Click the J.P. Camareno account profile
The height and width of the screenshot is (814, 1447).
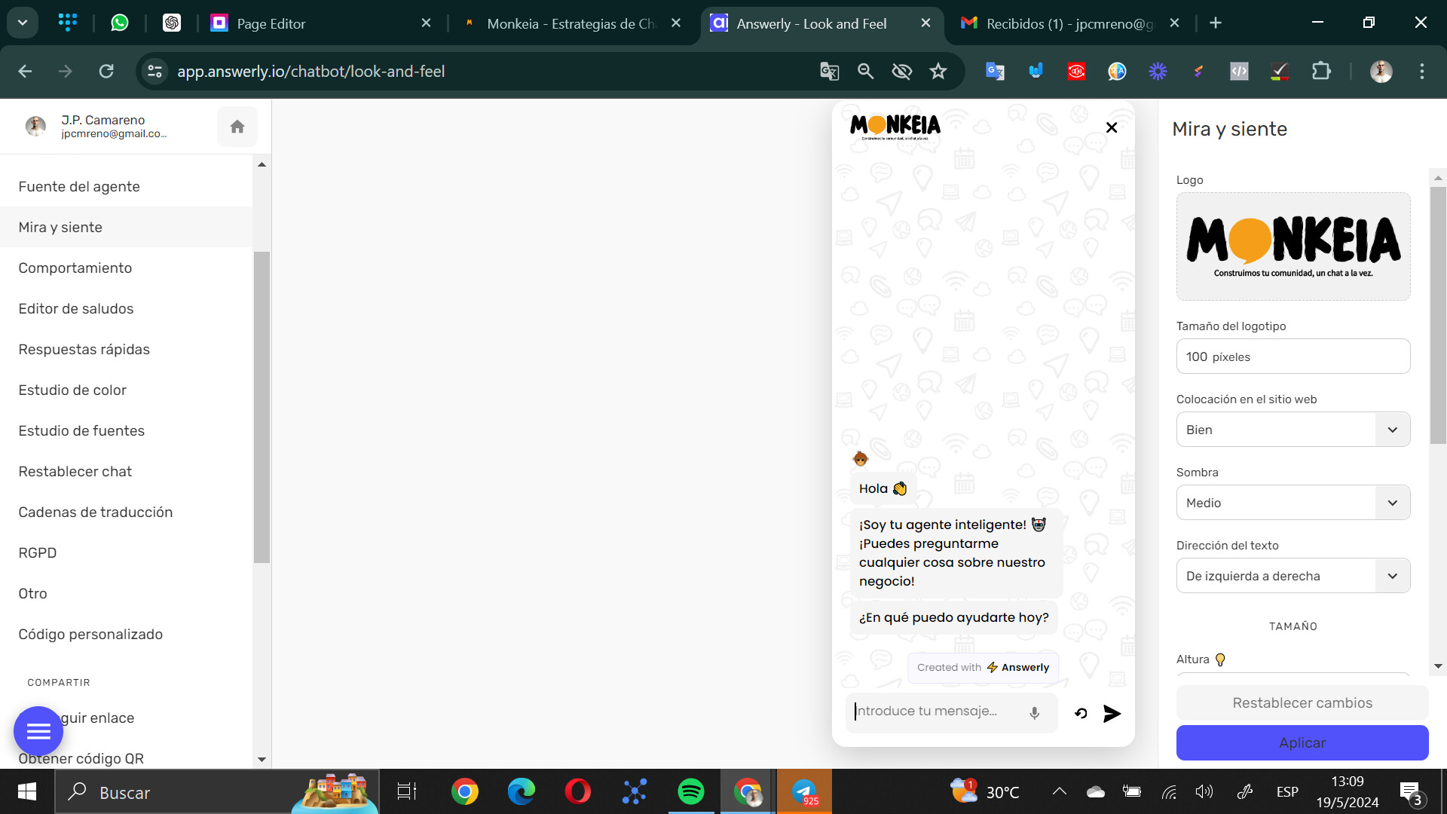[96, 127]
